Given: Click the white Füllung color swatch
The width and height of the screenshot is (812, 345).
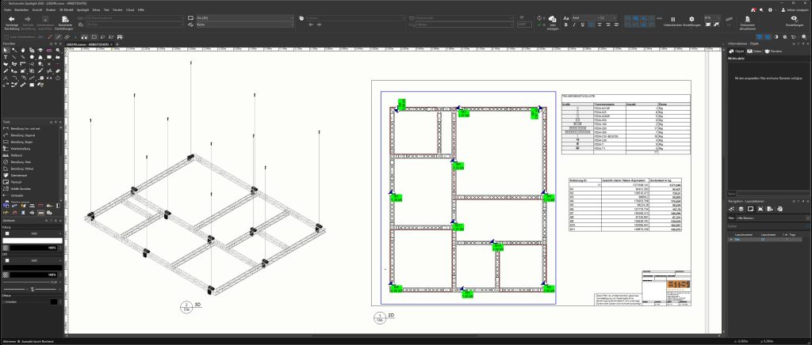Looking at the screenshot, I should pyautogui.click(x=32, y=241).
